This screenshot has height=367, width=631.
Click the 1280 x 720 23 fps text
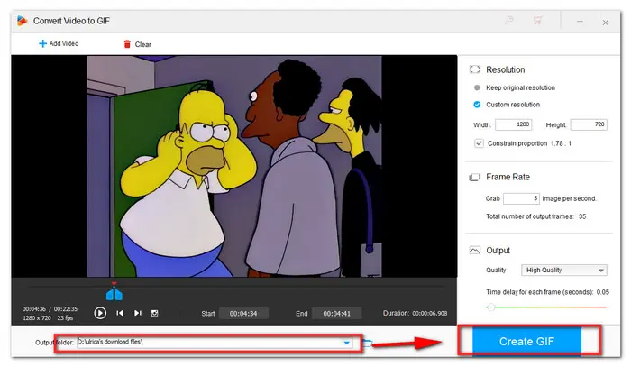[48, 318]
